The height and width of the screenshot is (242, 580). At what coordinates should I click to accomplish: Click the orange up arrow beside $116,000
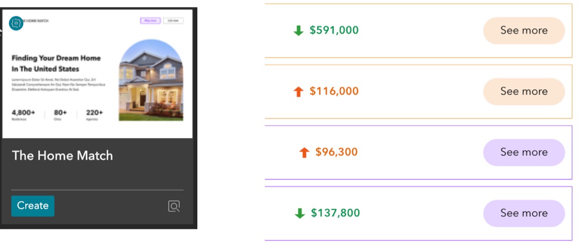299,92
